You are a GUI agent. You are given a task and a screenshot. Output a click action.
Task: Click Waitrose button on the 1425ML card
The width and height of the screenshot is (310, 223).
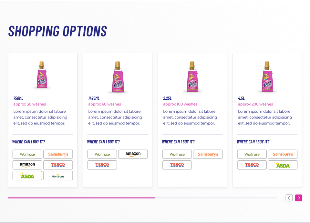[x=102, y=154]
